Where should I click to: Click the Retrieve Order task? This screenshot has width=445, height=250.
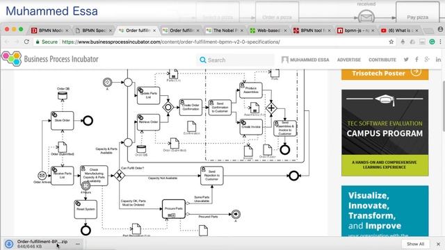148,122
